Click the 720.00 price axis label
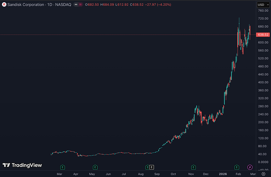The image size is (271, 177). (x=263, y=18)
